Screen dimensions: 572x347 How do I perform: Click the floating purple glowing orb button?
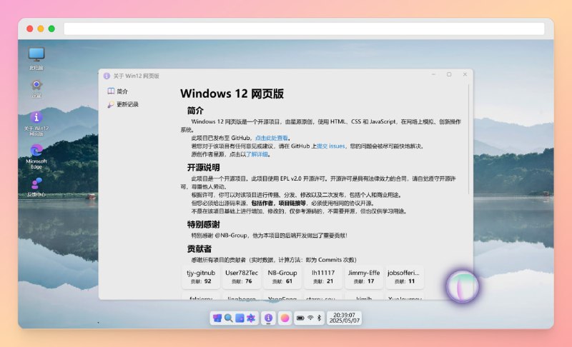[463, 286]
